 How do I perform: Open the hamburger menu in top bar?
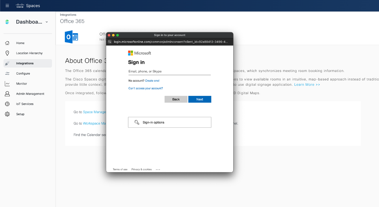click(x=7, y=6)
